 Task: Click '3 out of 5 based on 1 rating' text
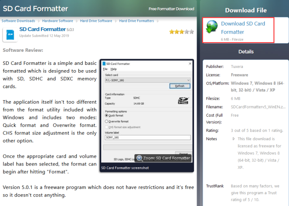(x=257, y=131)
